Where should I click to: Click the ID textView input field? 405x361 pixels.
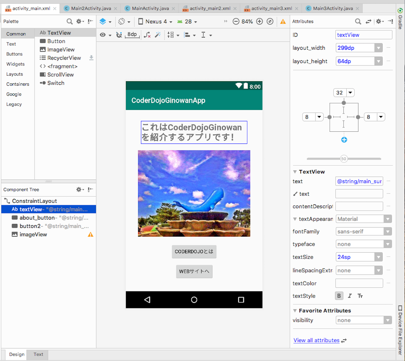pyautogui.click(x=364, y=35)
